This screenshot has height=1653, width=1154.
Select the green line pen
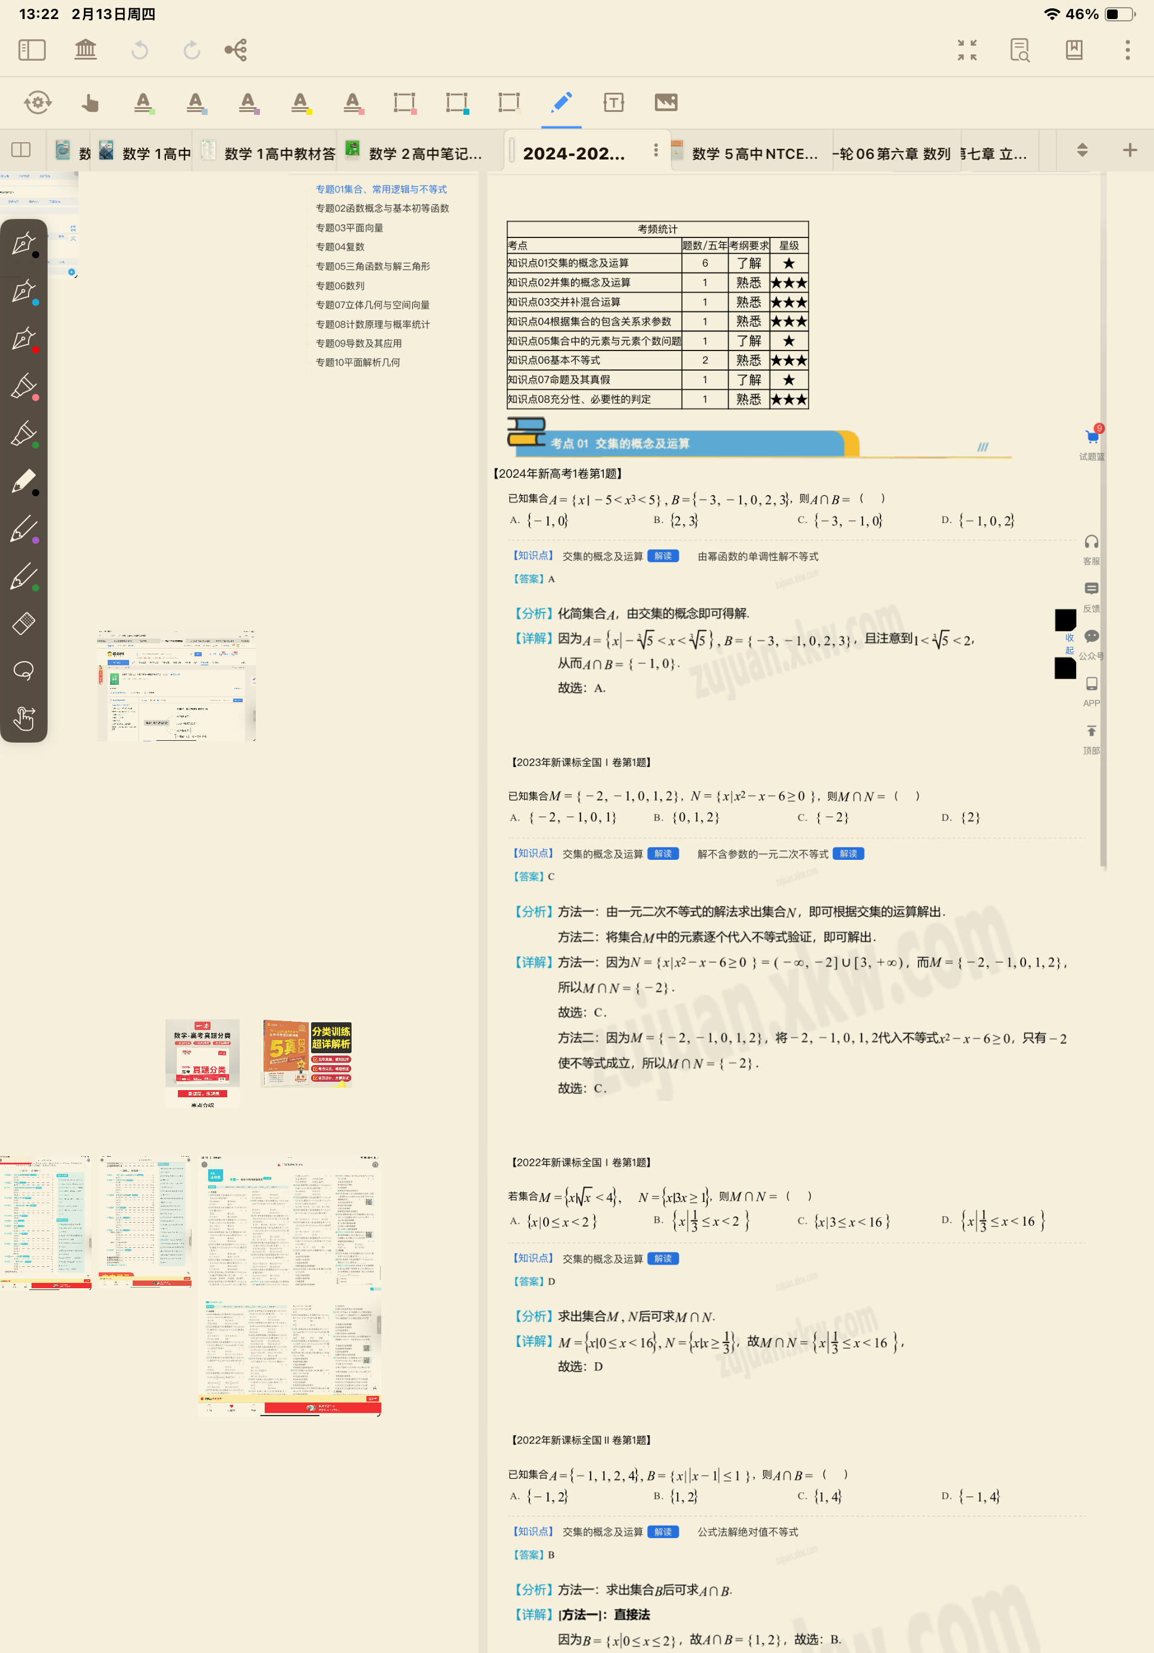pyautogui.click(x=24, y=577)
